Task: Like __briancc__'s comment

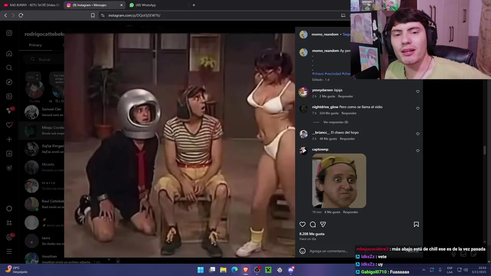Action: point(418,134)
